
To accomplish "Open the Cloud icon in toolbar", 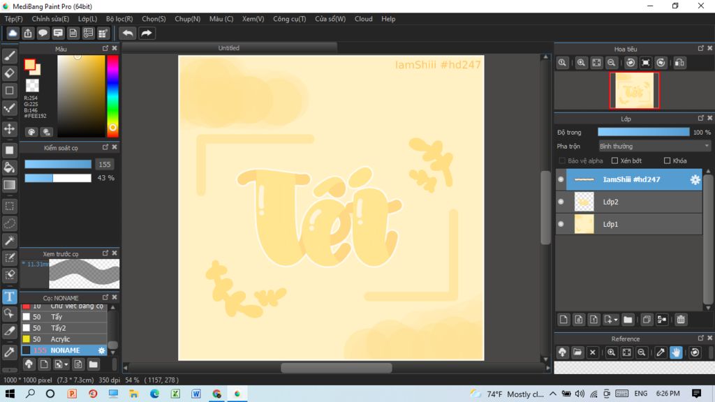I will pyautogui.click(x=13, y=33).
